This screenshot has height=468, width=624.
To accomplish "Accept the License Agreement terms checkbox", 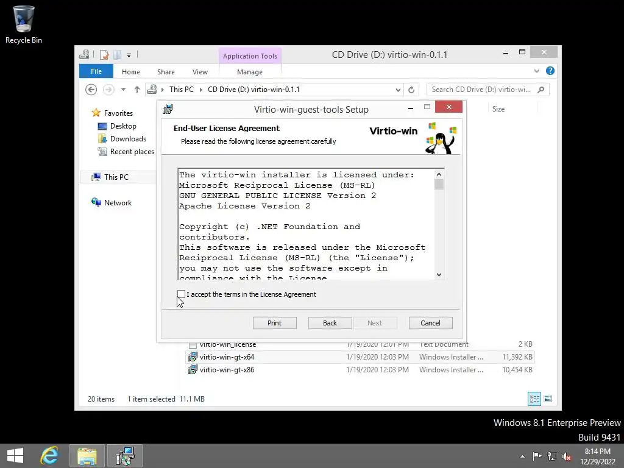I will point(181,294).
